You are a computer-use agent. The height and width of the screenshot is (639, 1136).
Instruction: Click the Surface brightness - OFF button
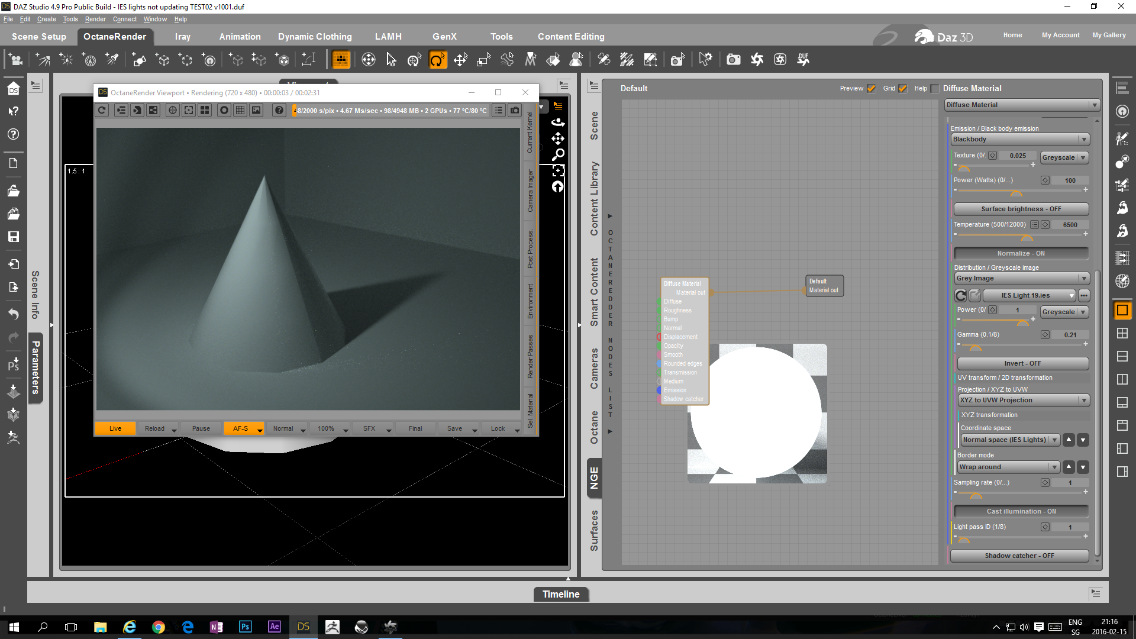(x=1021, y=209)
